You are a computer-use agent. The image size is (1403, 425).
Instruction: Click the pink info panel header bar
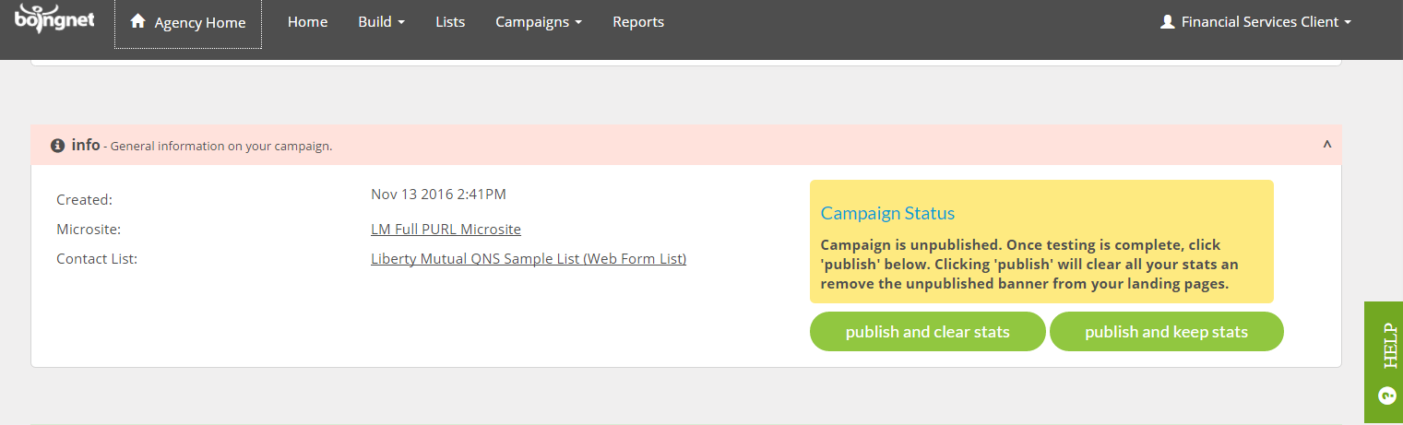(x=686, y=145)
